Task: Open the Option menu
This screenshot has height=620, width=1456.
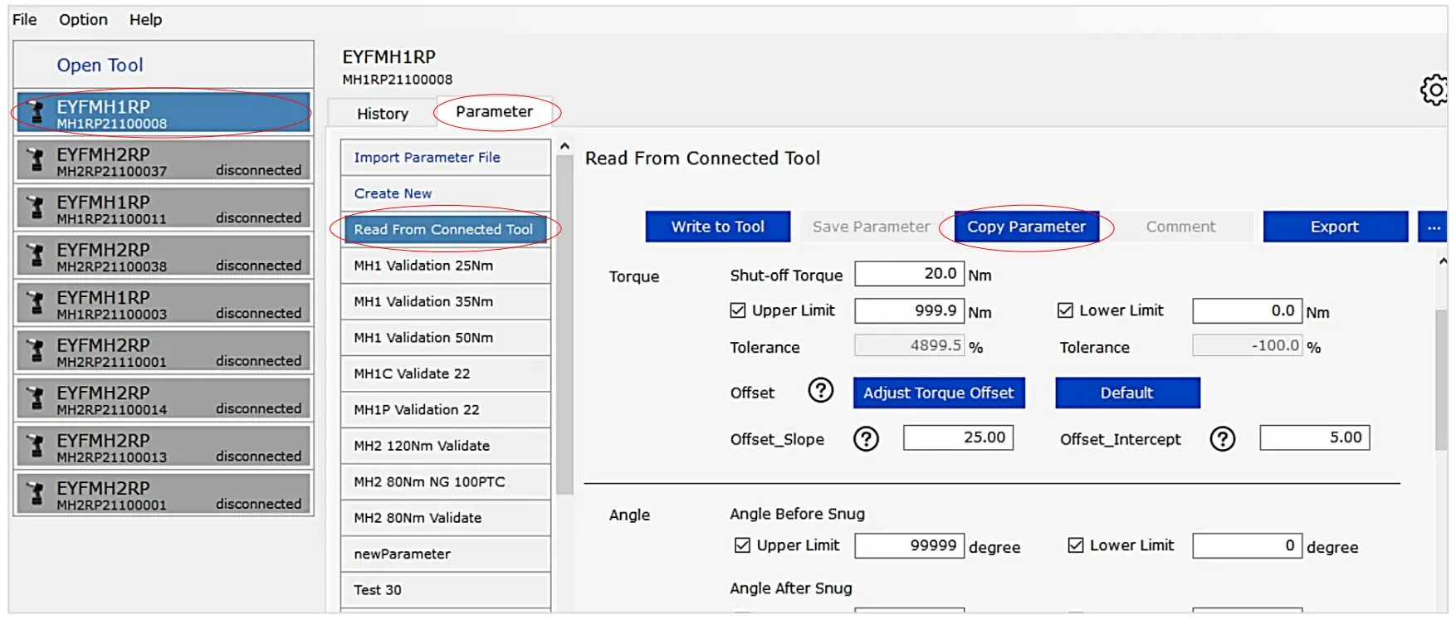Action: [83, 19]
